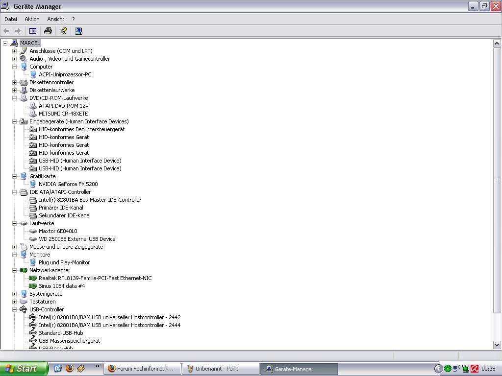Click the Systemgeräte category icon
This screenshot has width=502, height=376.
tap(24, 294)
